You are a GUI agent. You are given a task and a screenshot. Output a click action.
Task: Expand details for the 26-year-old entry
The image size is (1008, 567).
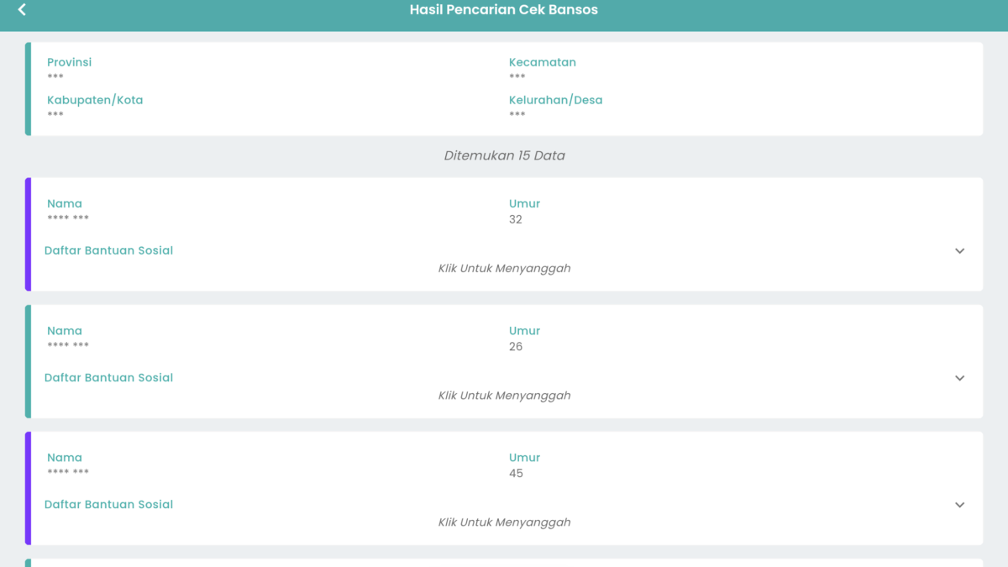[x=959, y=378]
